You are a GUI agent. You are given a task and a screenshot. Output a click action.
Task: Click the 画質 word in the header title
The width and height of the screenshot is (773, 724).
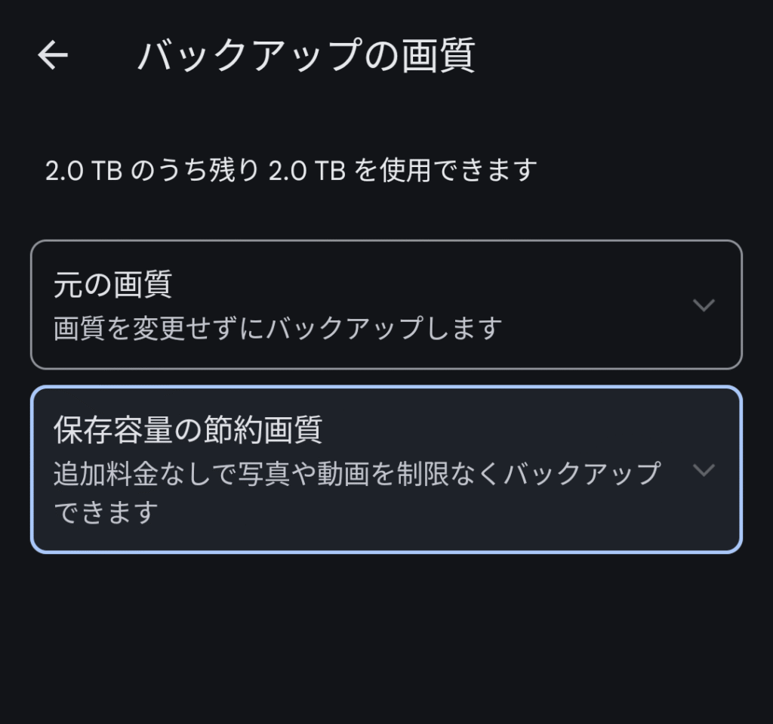coord(438,55)
